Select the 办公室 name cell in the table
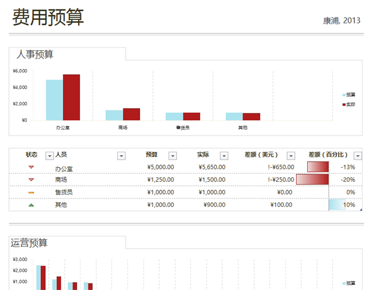377x290 pixels. coord(64,169)
